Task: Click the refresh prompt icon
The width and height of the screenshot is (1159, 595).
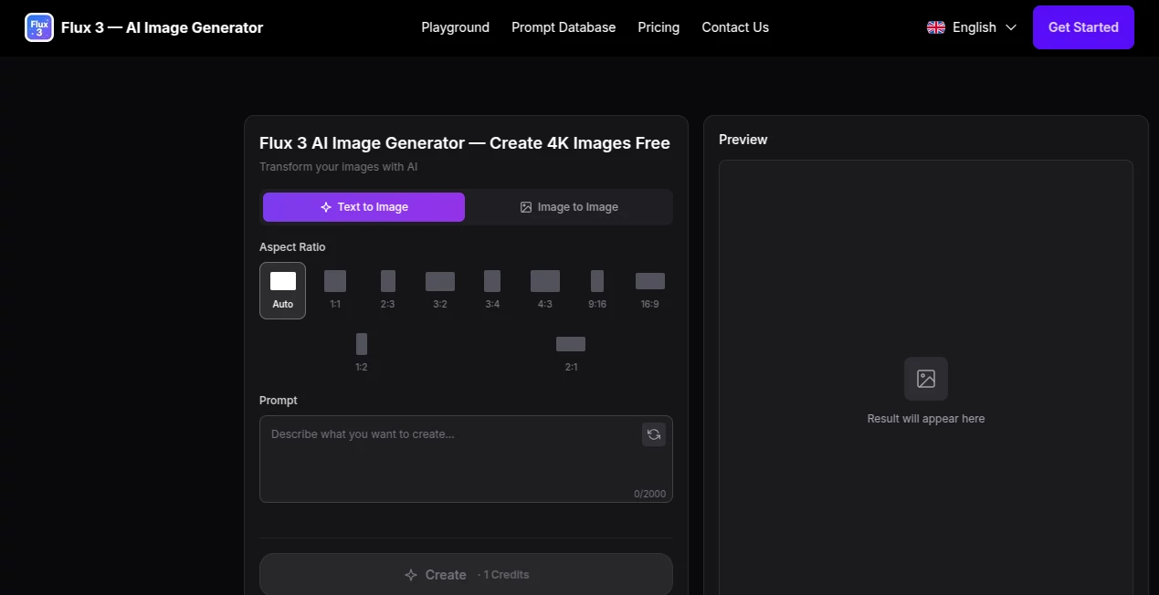Action: [x=654, y=434]
